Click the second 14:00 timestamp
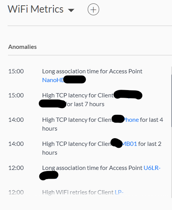This screenshot has width=172, height=210. pos(16,144)
